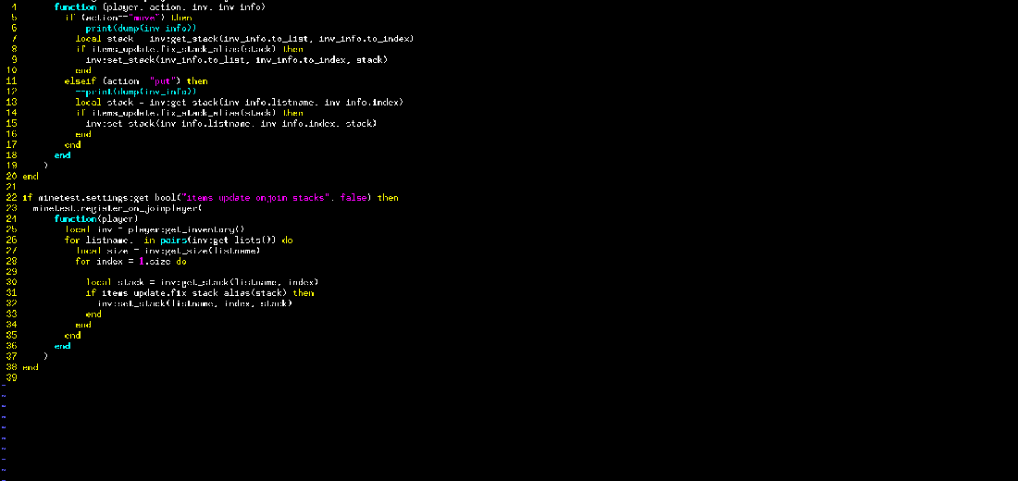This screenshot has height=481, width=1018.
Task: Click the first tilde below line 39
Action: (x=4, y=387)
